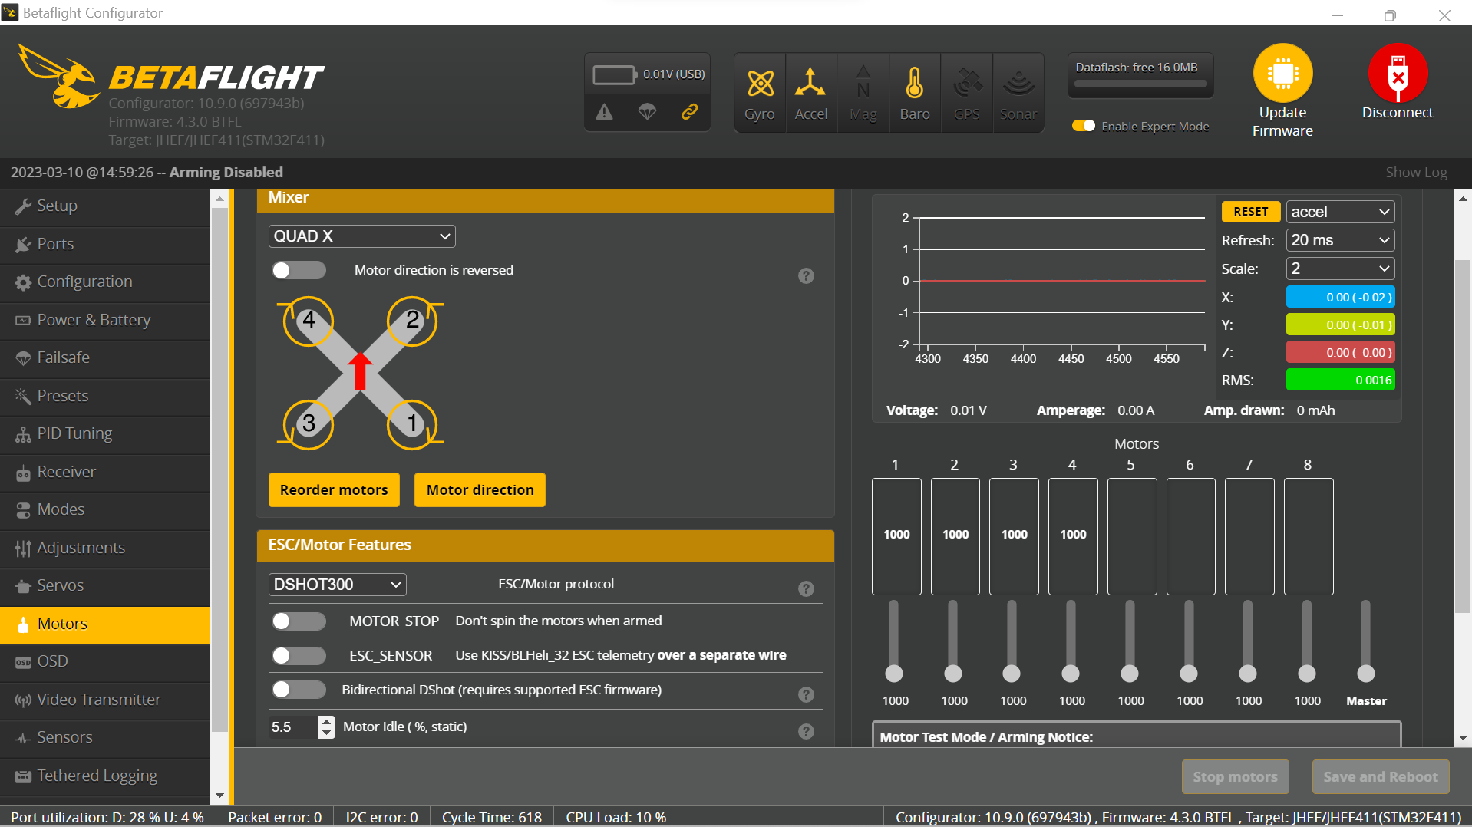Open help for Motor Idle
Screen dimensions: 1472x827
pos(806,731)
